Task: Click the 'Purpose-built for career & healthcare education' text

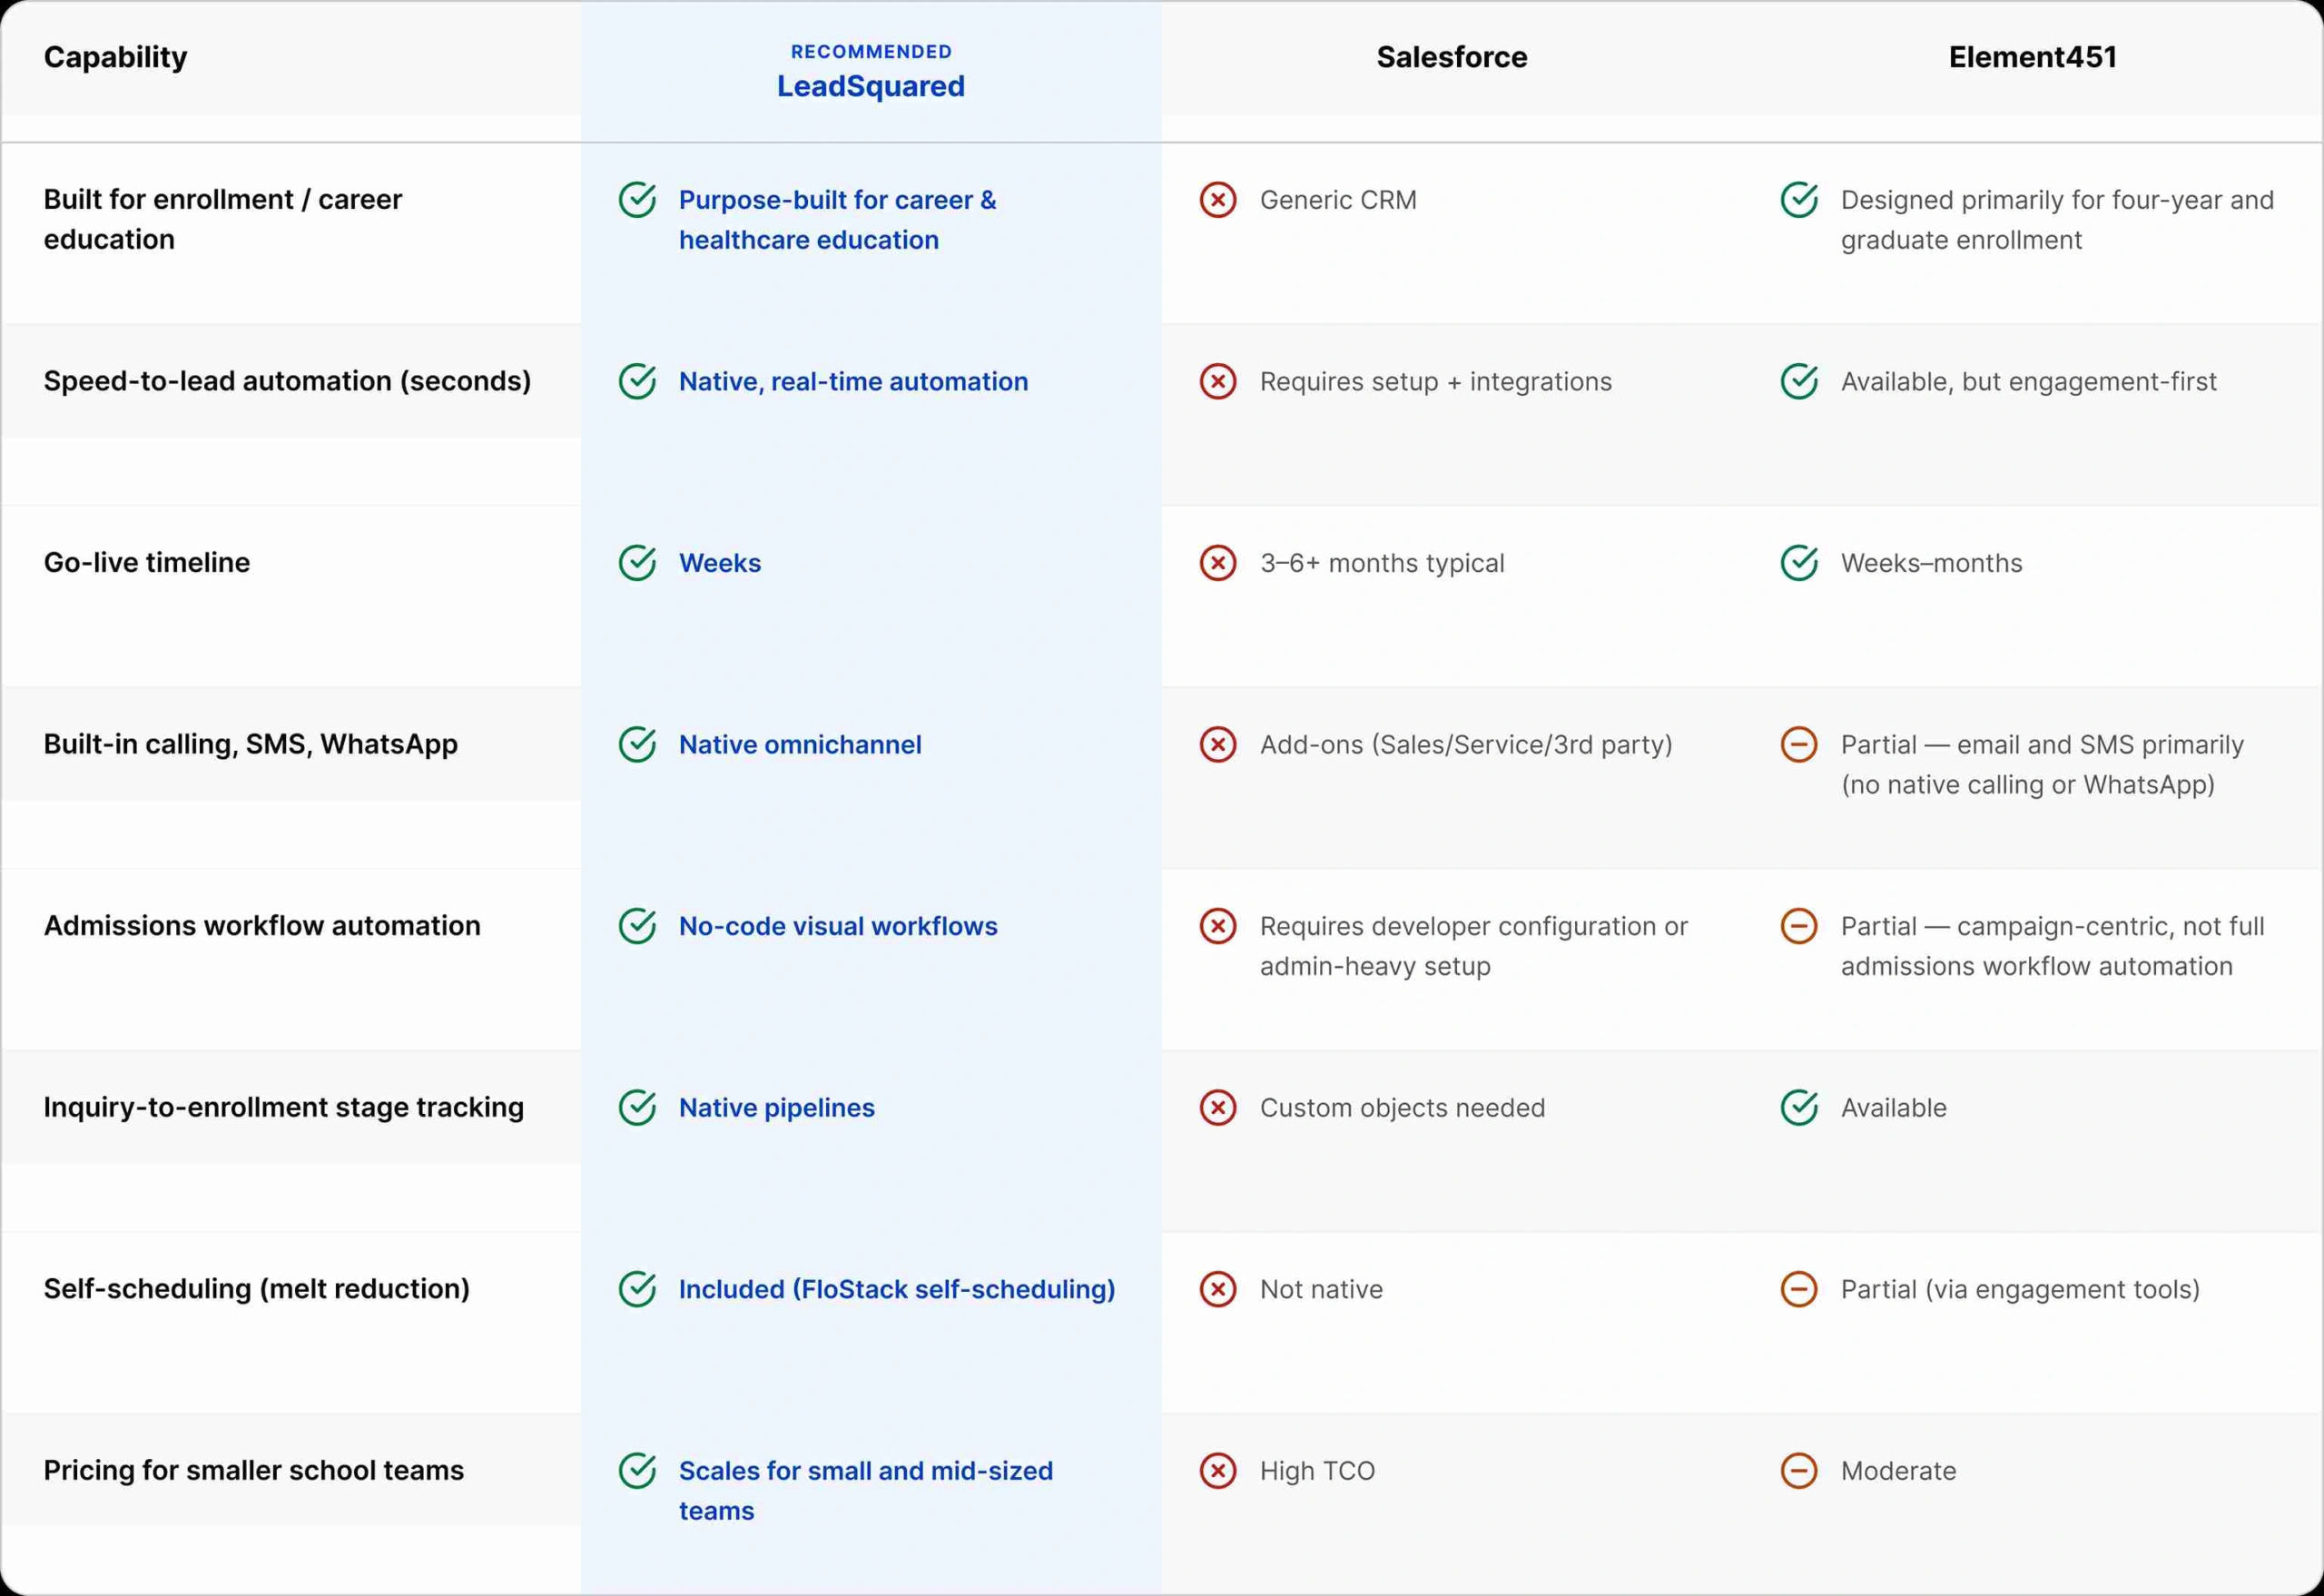Action: tap(838, 220)
